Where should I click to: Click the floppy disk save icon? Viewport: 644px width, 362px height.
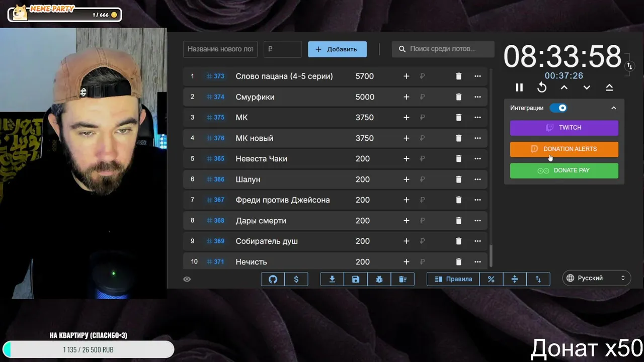356,279
